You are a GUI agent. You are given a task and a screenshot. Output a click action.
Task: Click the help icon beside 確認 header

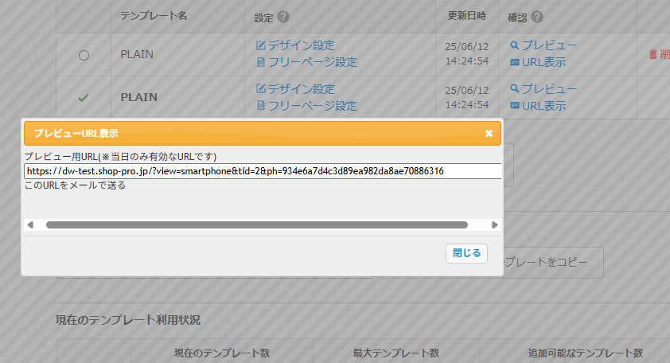click(x=537, y=17)
